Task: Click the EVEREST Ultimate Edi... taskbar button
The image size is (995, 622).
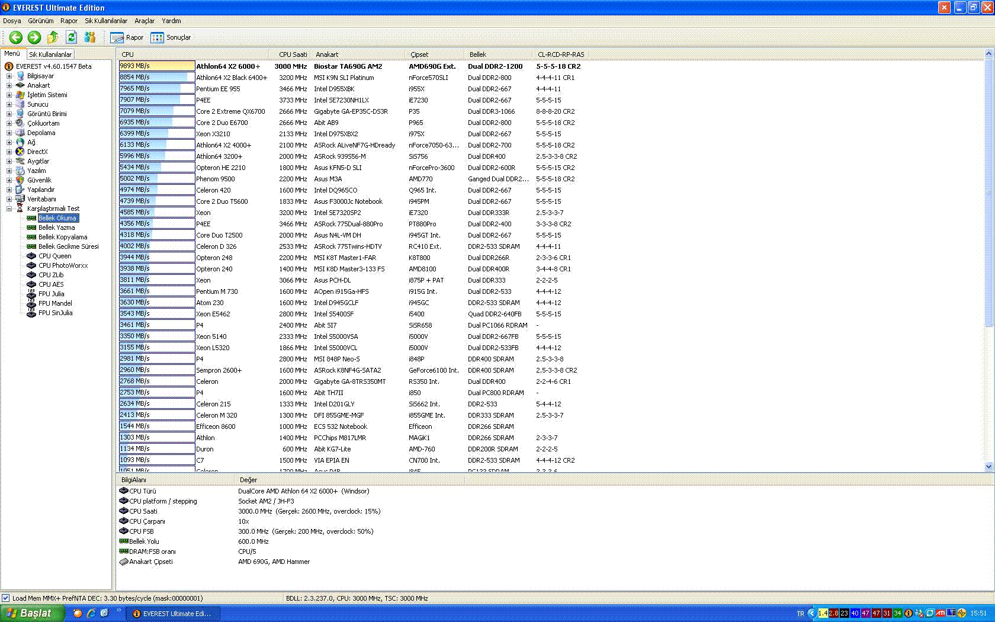Action: pos(172,614)
